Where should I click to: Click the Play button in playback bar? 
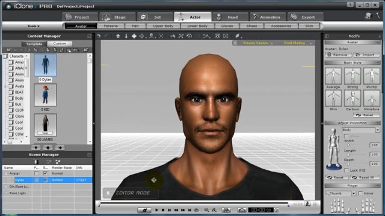(156, 210)
